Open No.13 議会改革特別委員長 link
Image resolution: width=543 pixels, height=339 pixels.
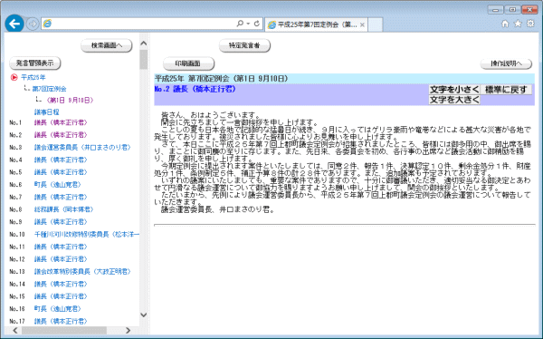coord(82,272)
